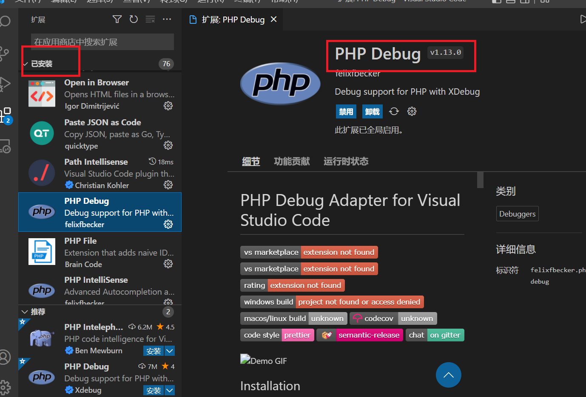Click Open in Browser extension icon
The image size is (586, 397).
(42, 94)
